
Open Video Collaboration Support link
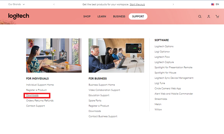point(104,90)
